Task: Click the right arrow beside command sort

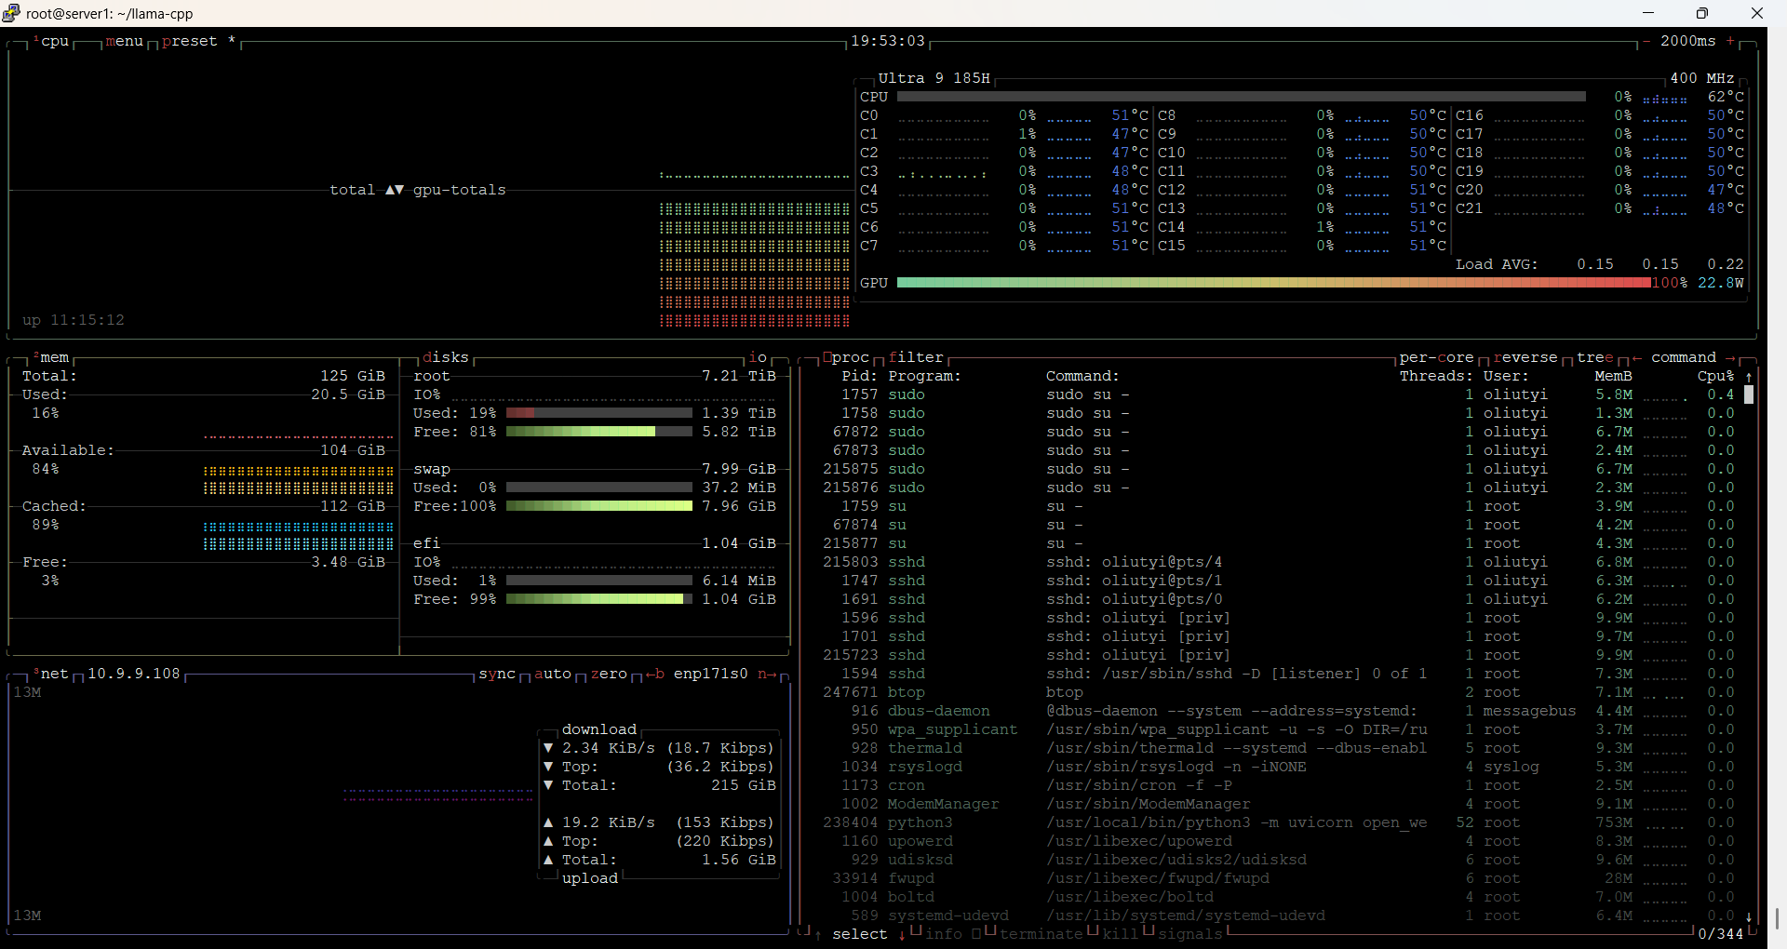Action: (1730, 357)
